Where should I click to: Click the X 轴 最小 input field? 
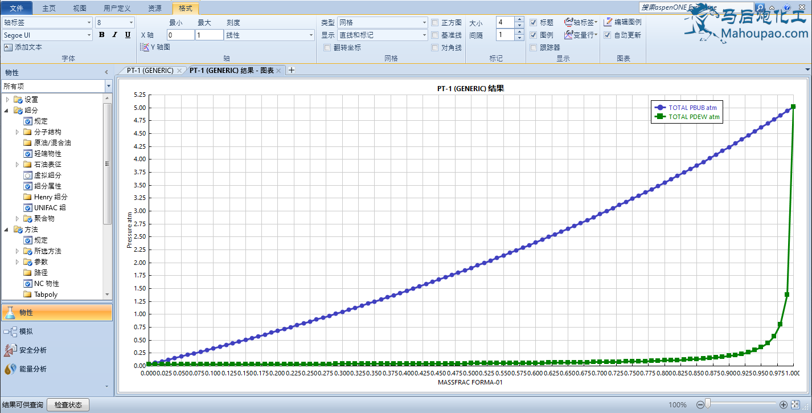tap(181, 35)
